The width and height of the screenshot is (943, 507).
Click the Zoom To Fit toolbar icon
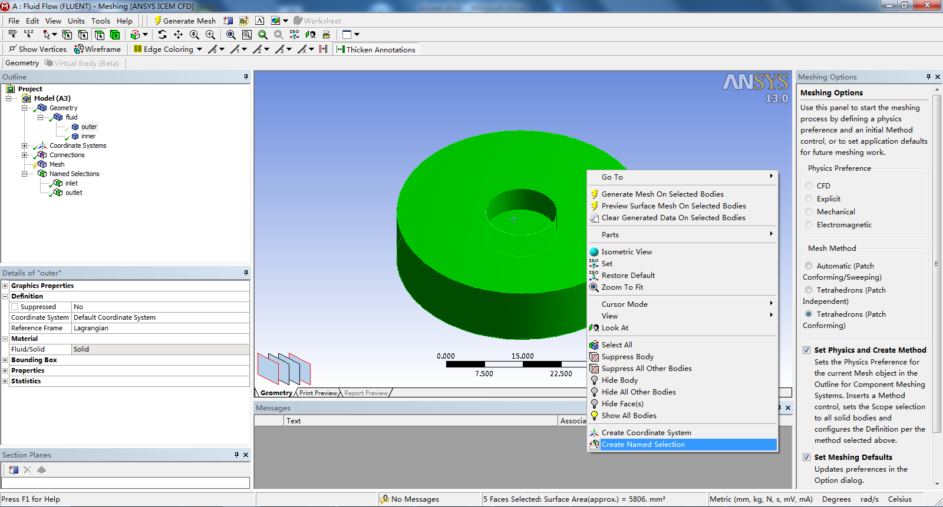231,35
